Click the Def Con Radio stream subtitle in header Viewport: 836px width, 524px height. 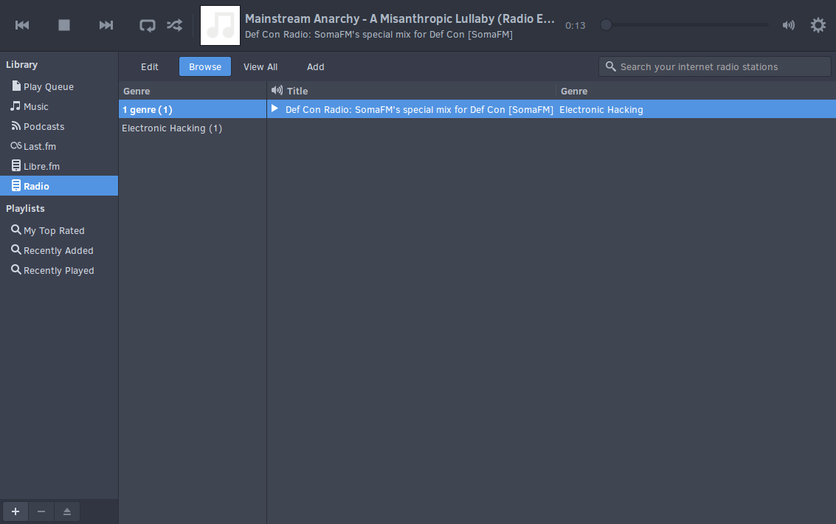pyautogui.click(x=379, y=35)
